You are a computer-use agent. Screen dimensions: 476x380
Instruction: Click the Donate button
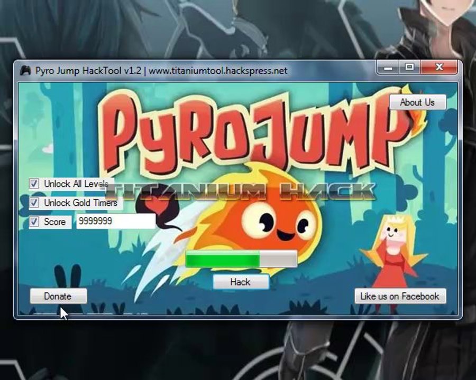click(58, 296)
